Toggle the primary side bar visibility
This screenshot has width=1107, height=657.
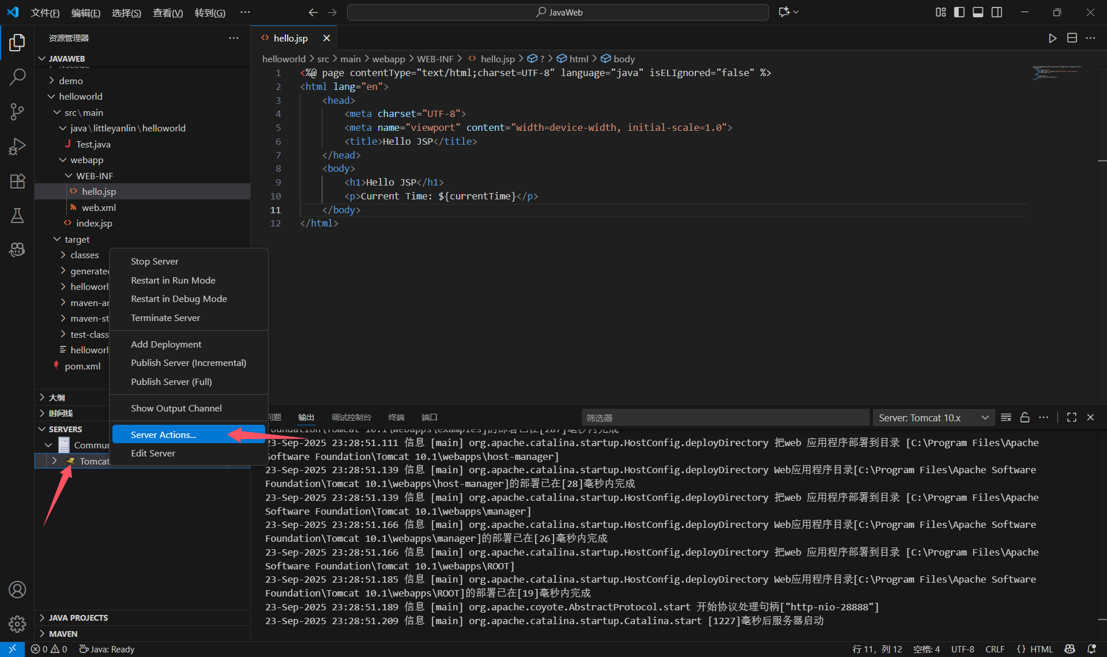pyautogui.click(x=959, y=12)
